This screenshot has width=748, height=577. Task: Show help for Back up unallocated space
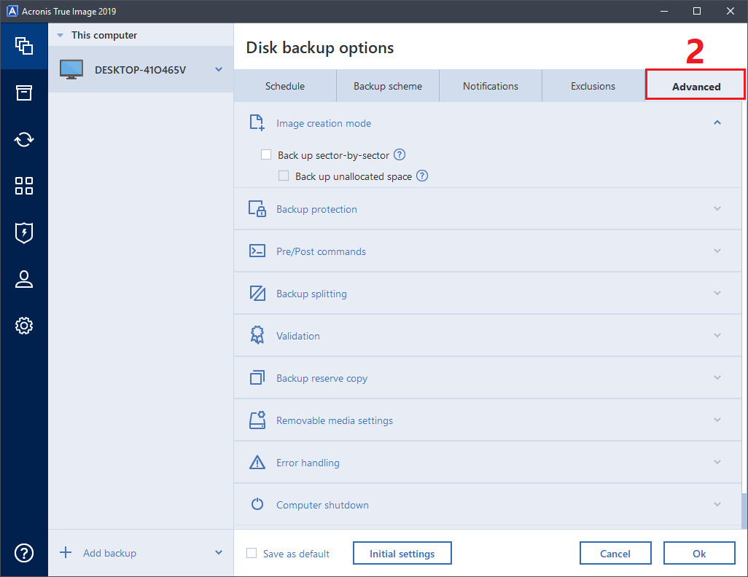(x=422, y=176)
